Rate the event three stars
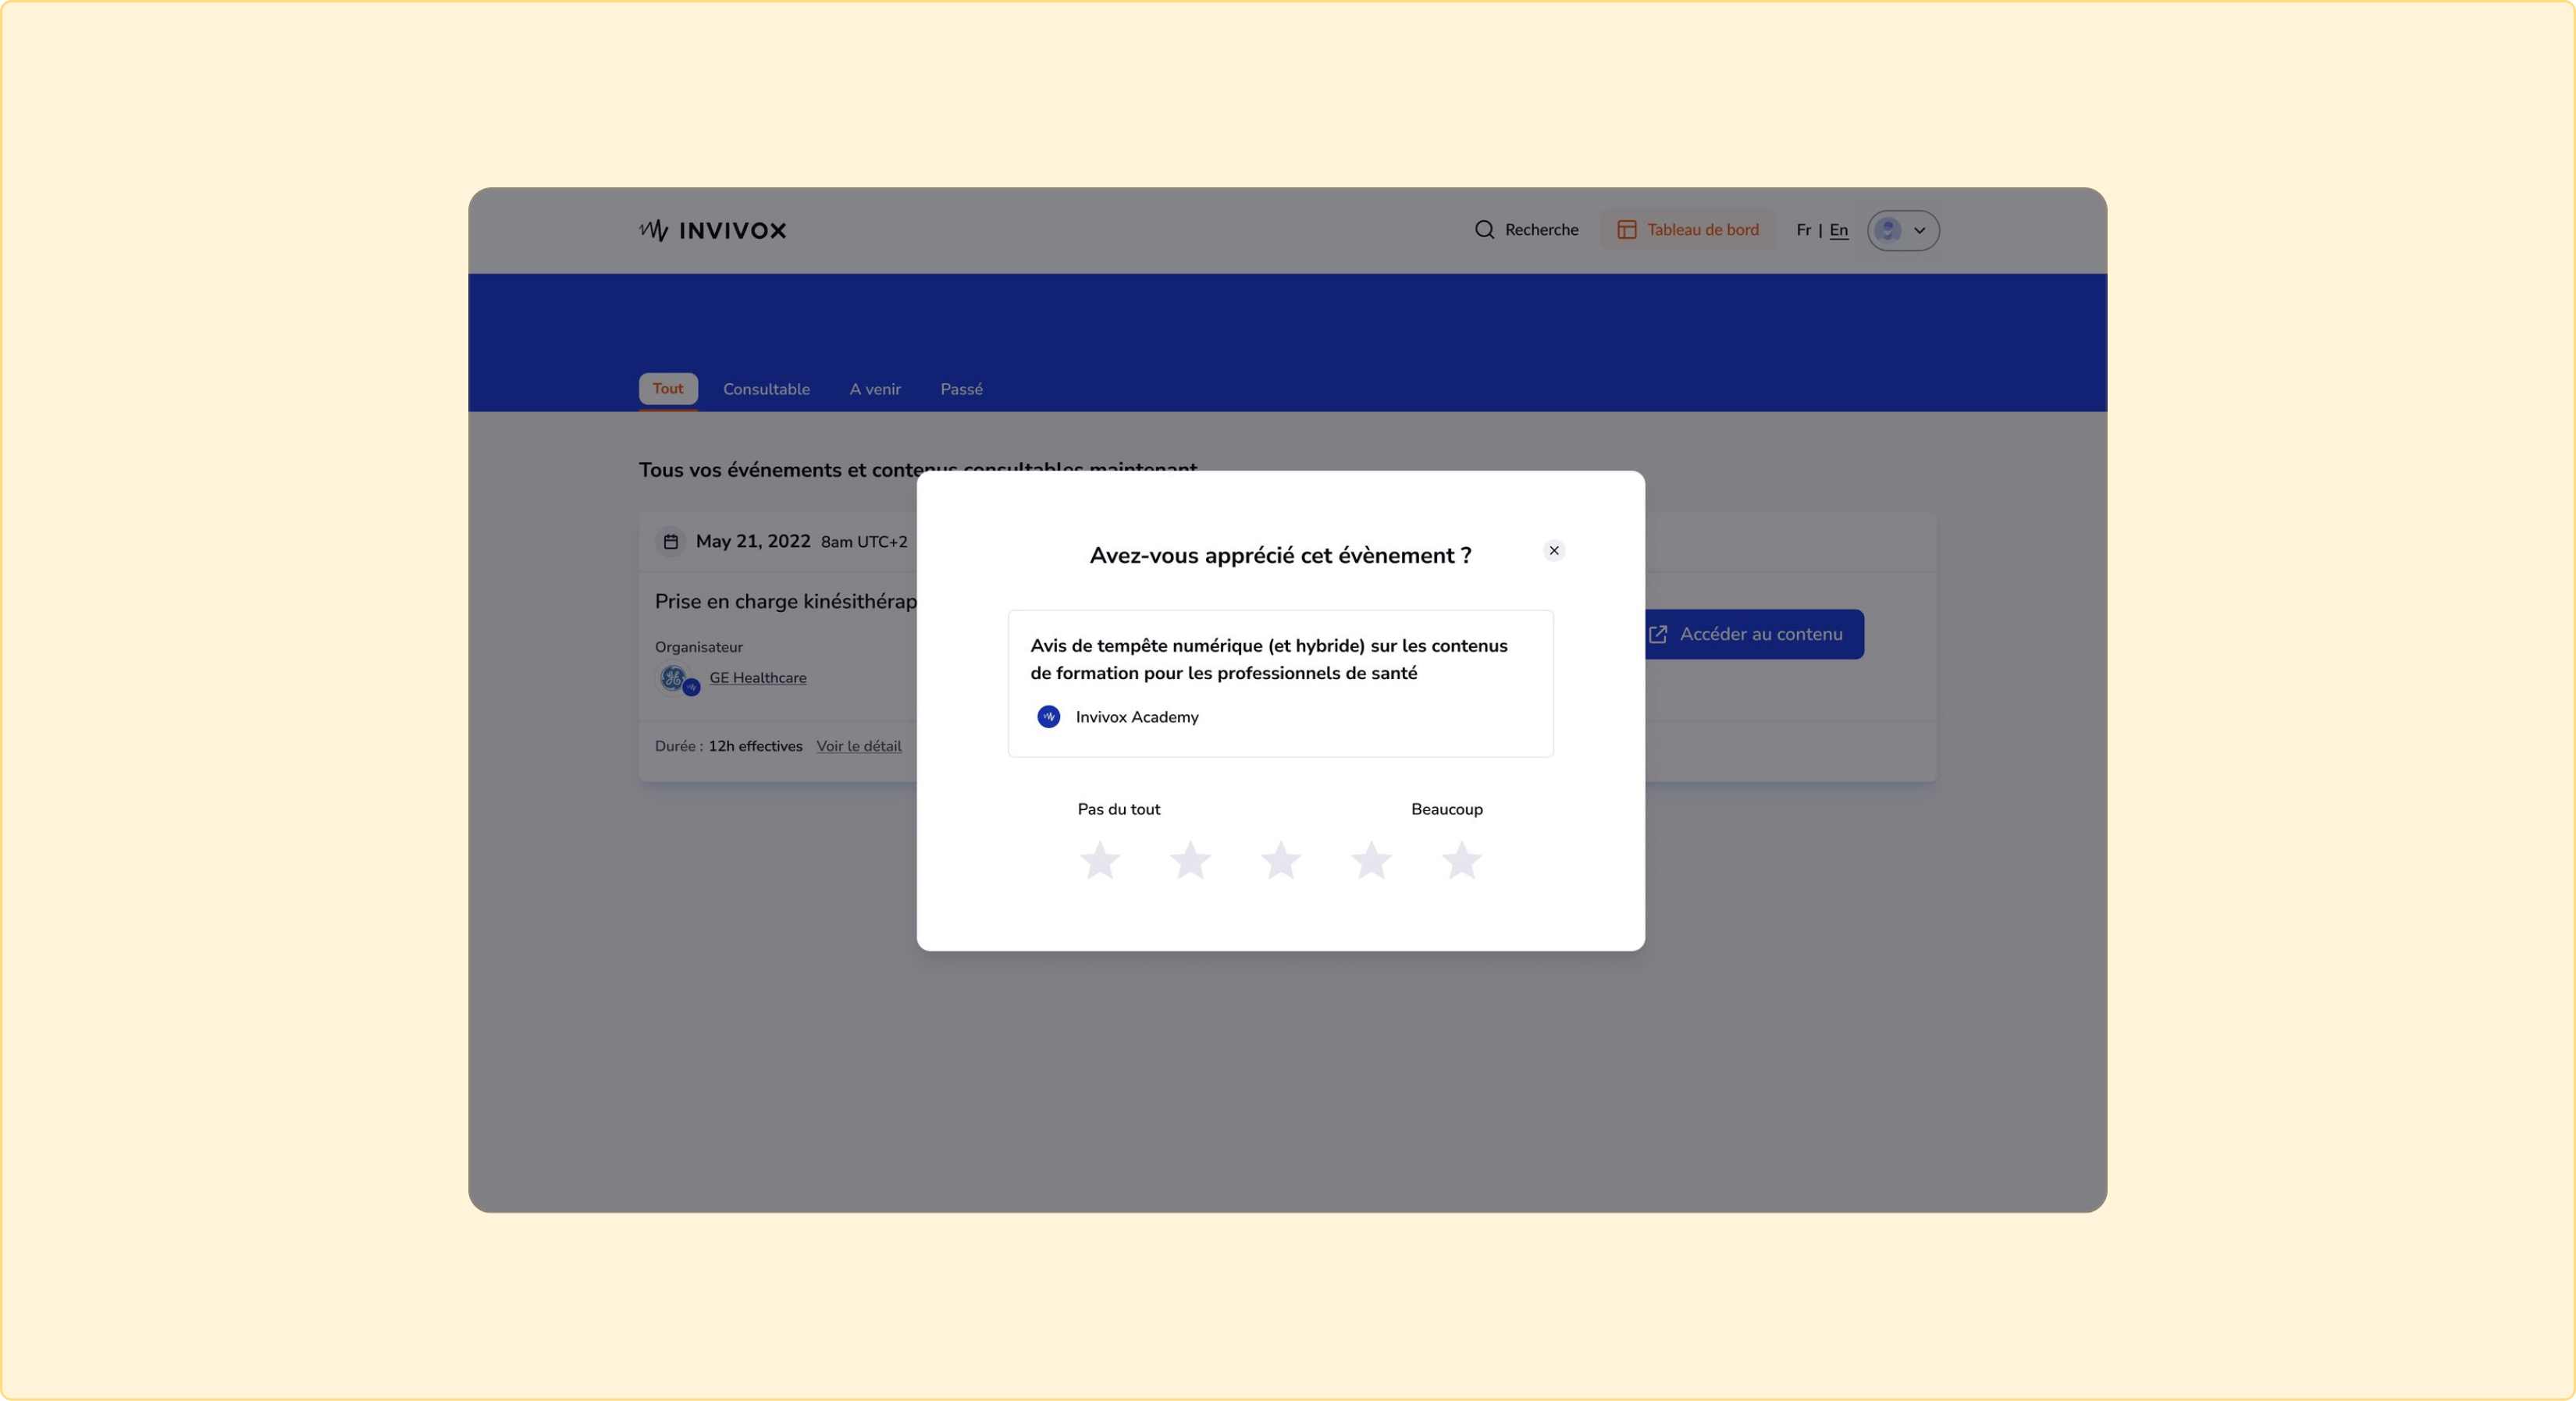The image size is (2576, 1401). (x=1280, y=860)
